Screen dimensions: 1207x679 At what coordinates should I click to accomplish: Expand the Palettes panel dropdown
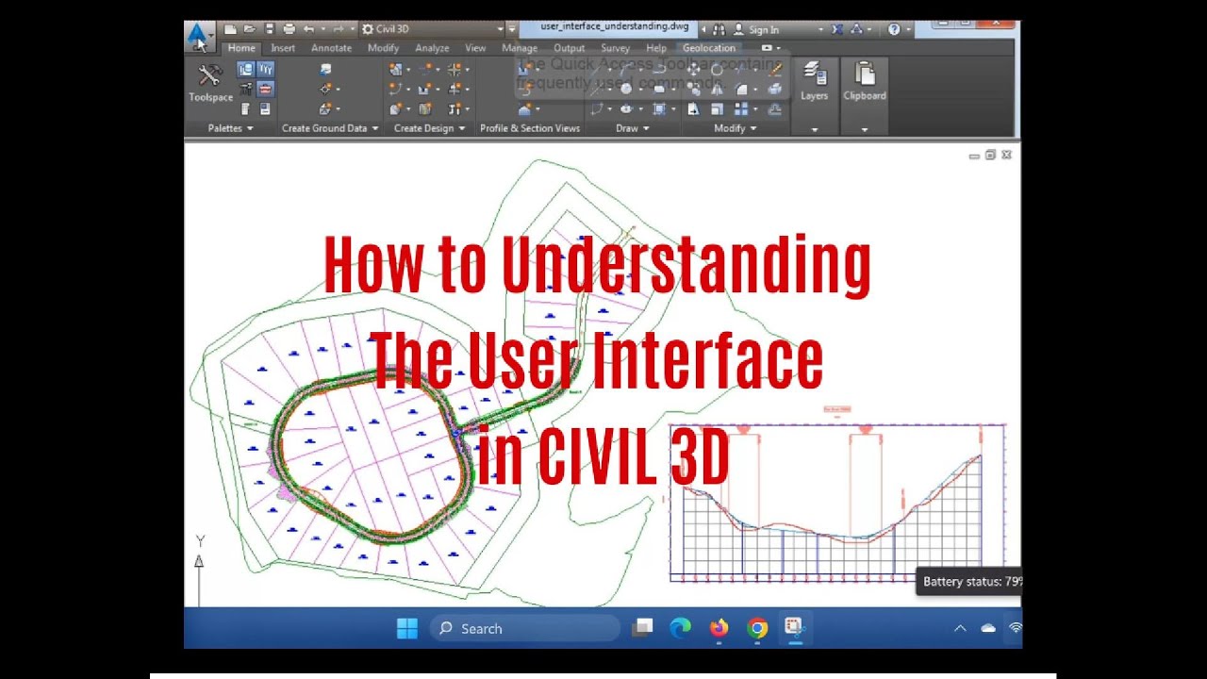tap(250, 128)
